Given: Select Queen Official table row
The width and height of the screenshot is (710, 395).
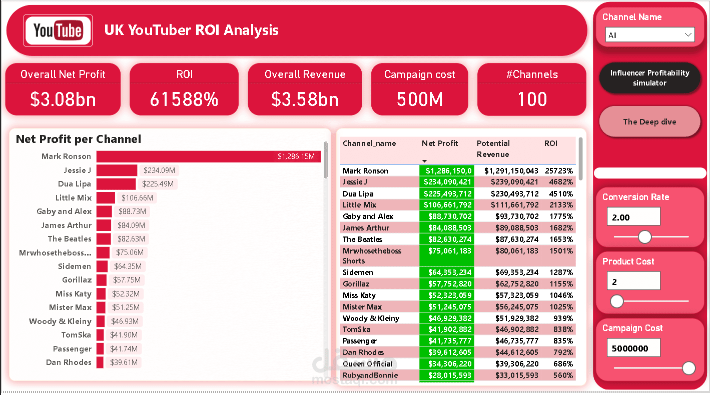Looking at the screenshot, I should 458,364.
